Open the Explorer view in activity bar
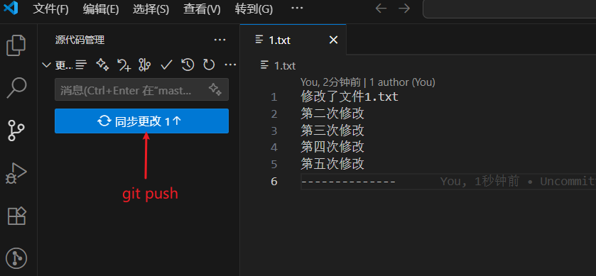Viewport: 596px width, 276px height. (x=16, y=45)
